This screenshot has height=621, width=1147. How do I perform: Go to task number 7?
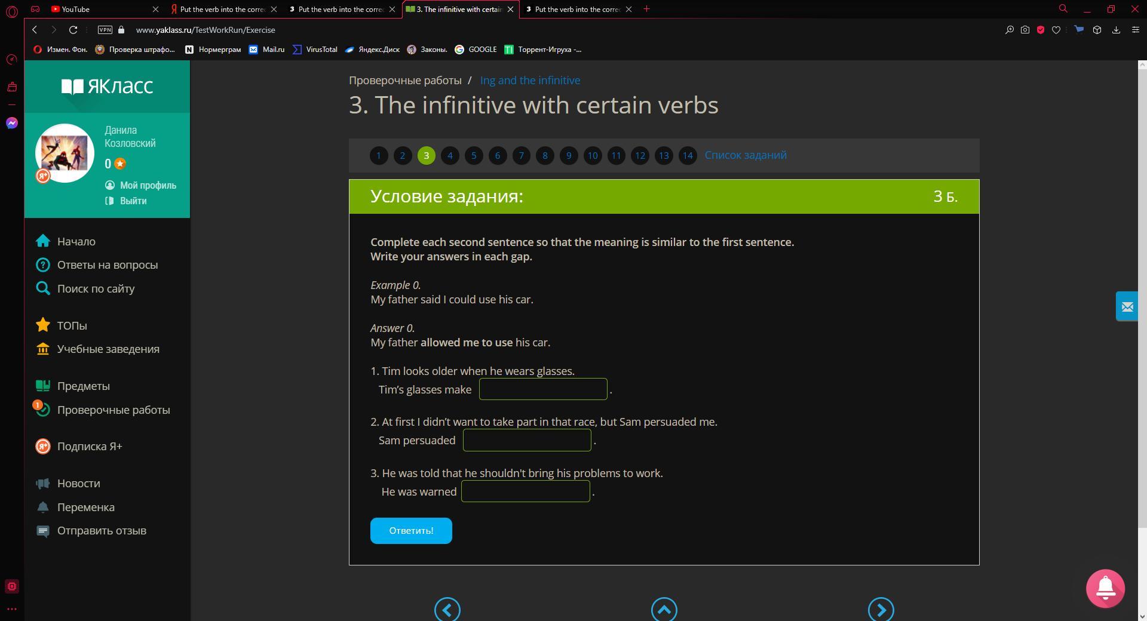coord(521,156)
